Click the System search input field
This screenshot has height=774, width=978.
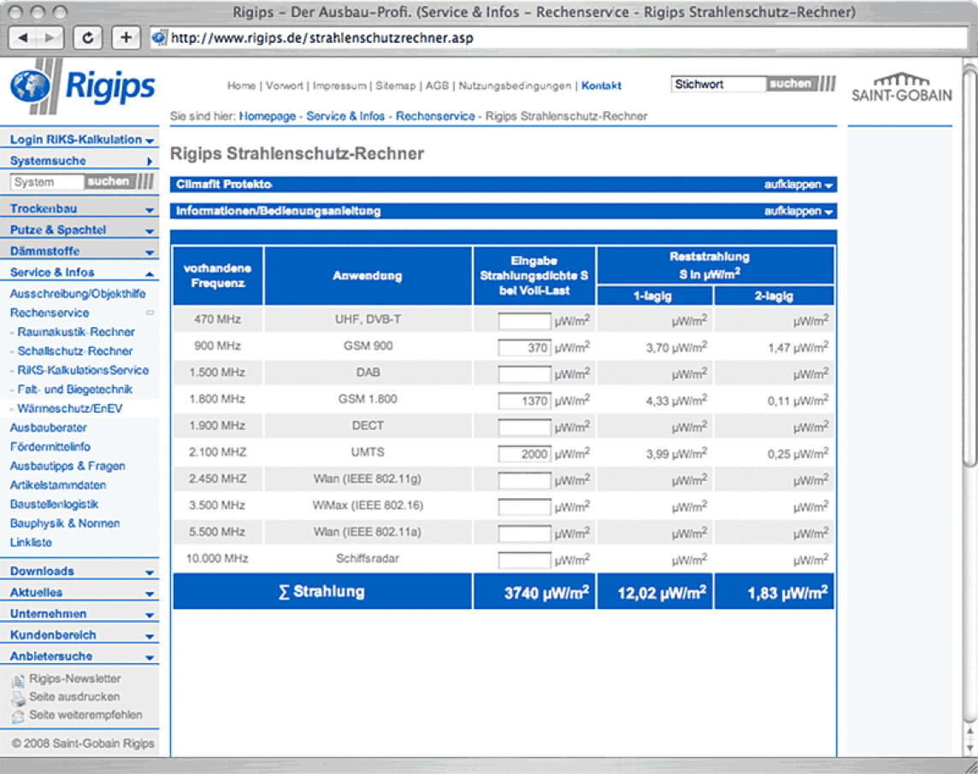point(47,182)
